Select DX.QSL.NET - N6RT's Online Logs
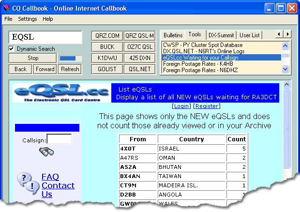300x212 pixels. pyautogui.click(x=221, y=51)
